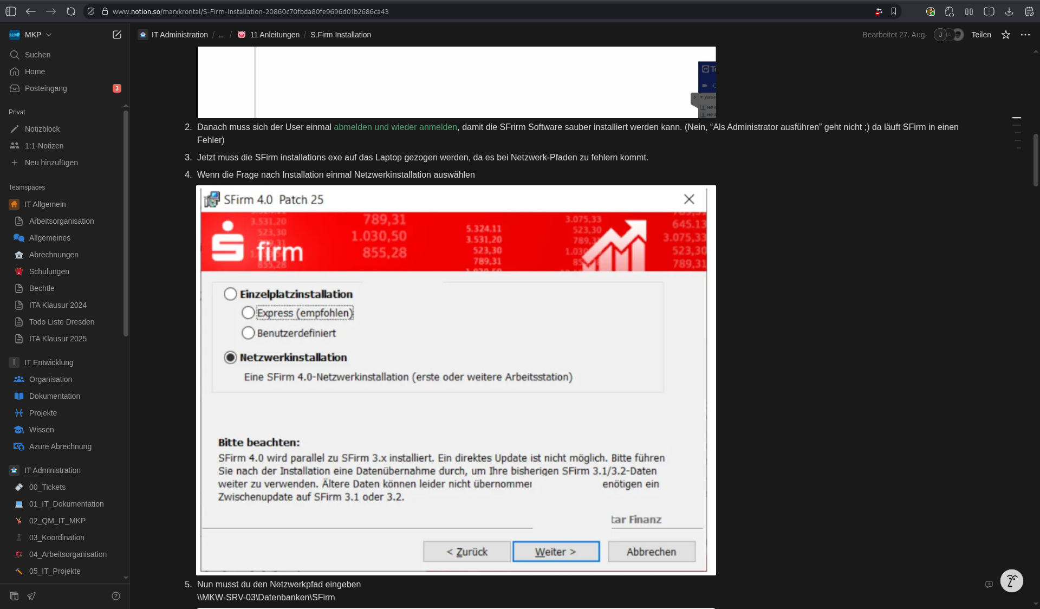Open the help question mark icon

[116, 596]
